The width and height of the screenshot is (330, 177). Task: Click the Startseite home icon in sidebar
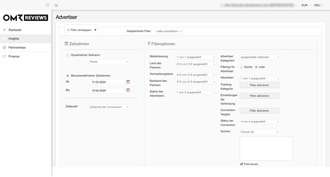[x=4, y=30]
